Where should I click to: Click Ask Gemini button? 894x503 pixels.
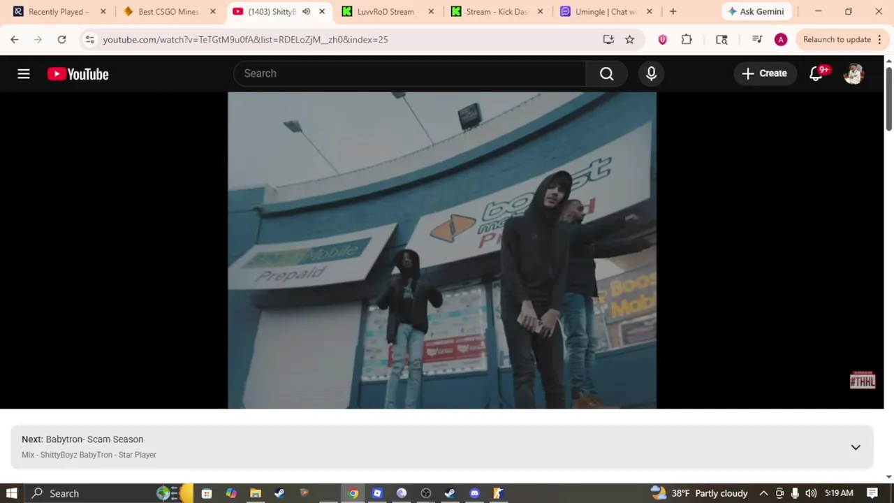pos(755,12)
